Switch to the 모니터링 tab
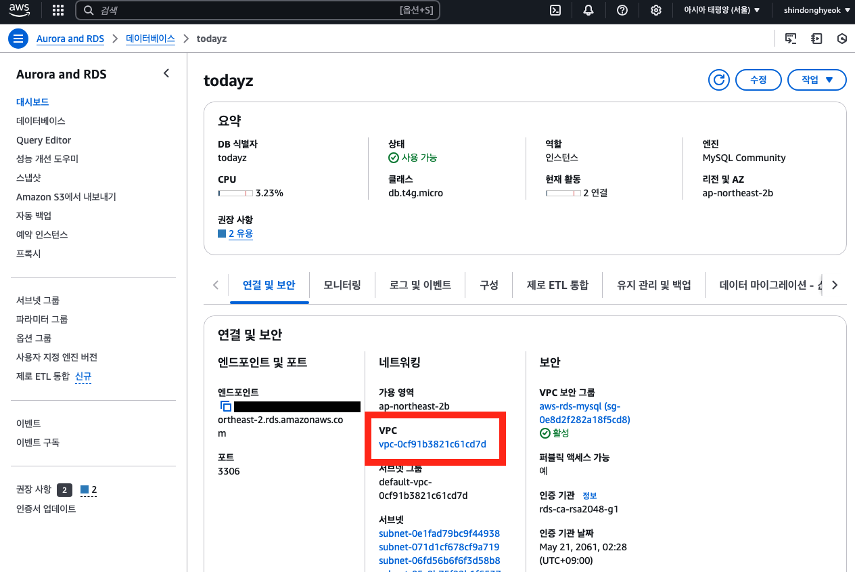This screenshot has height=572, width=855. click(342, 285)
